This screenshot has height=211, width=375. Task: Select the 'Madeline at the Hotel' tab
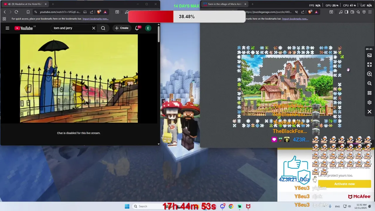tap(25, 4)
